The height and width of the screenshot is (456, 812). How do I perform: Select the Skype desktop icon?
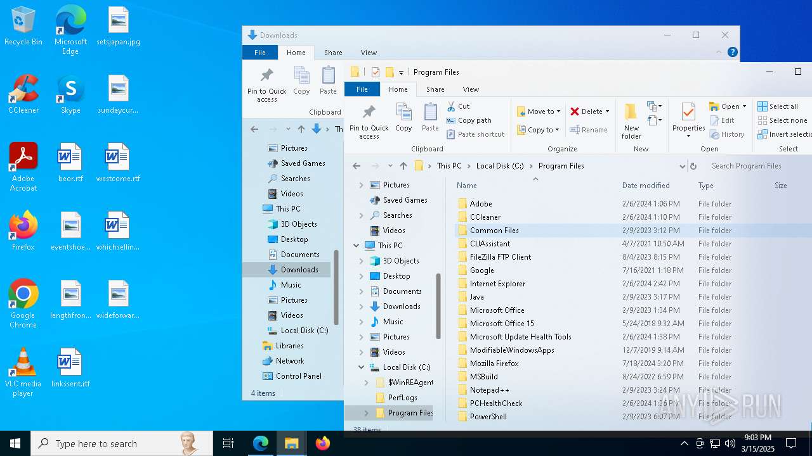(x=70, y=94)
